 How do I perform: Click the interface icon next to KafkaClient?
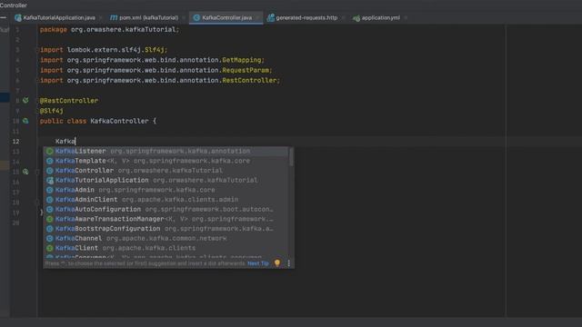pos(50,248)
